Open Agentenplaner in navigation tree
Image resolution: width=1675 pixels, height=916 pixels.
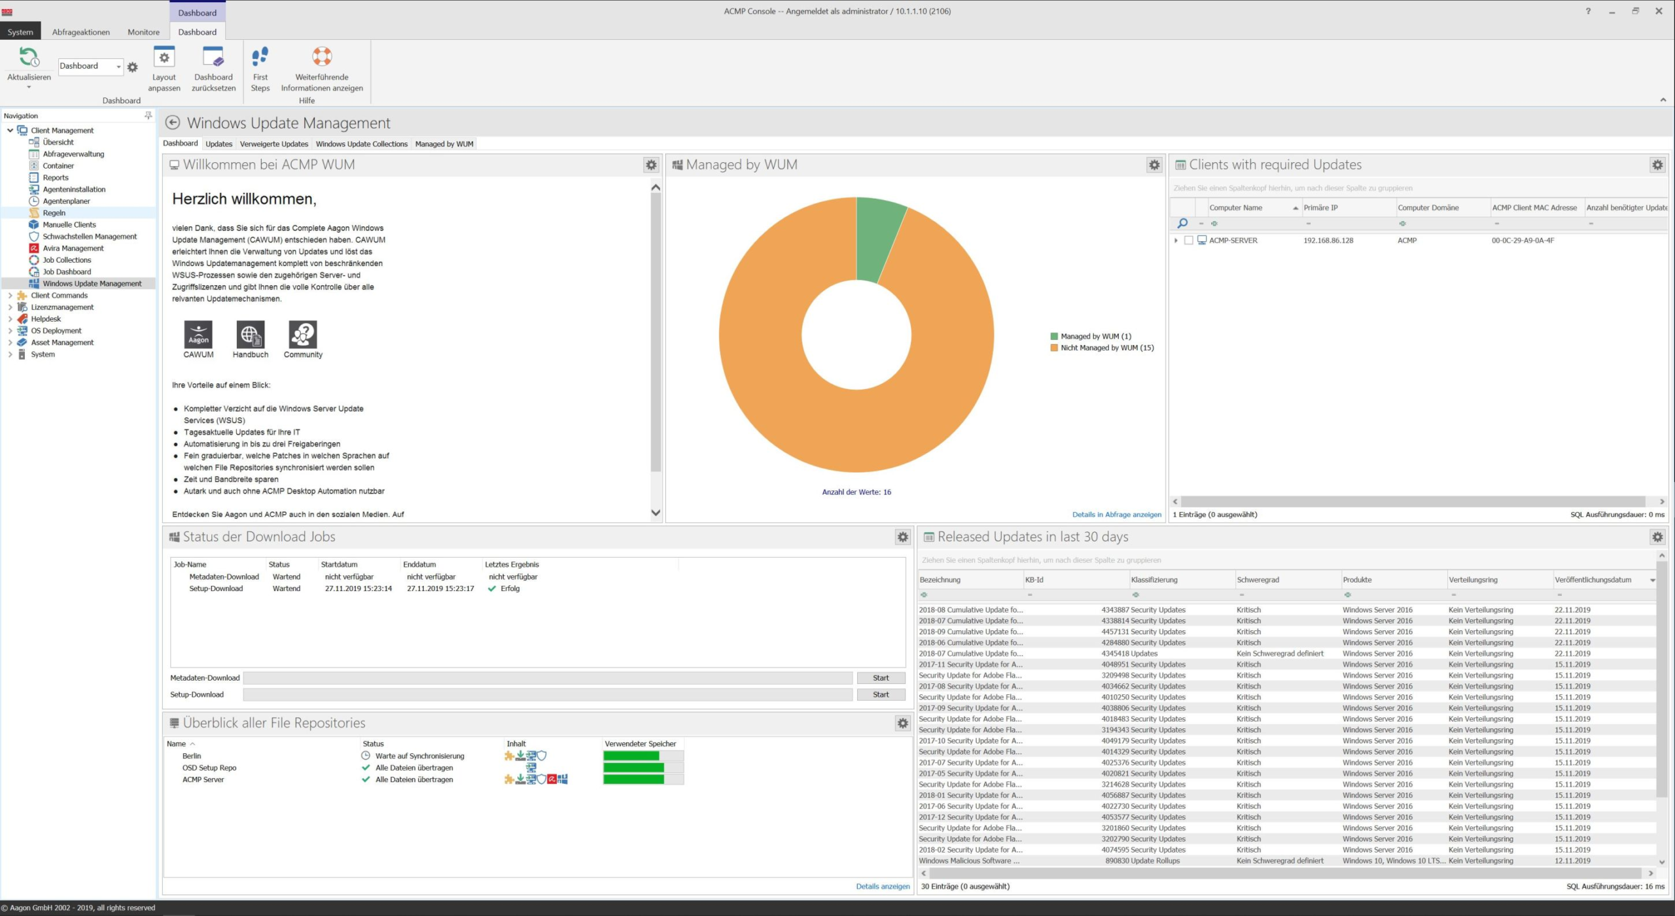click(66, 201)
